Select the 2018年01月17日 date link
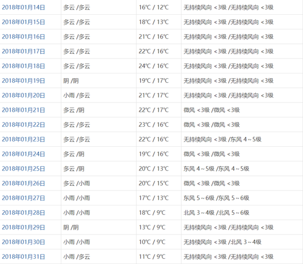This screenshot has width=303, height=264. point(23,51)
